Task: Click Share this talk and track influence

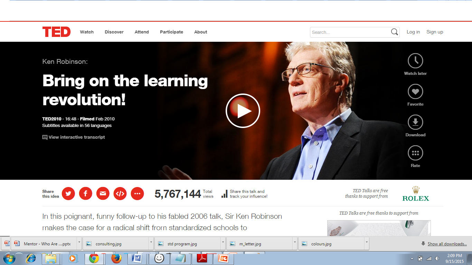Action: point(244,194)
